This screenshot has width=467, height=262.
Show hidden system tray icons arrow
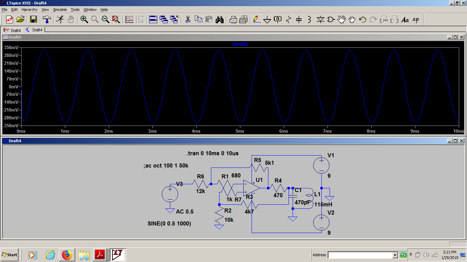point(411,254)
